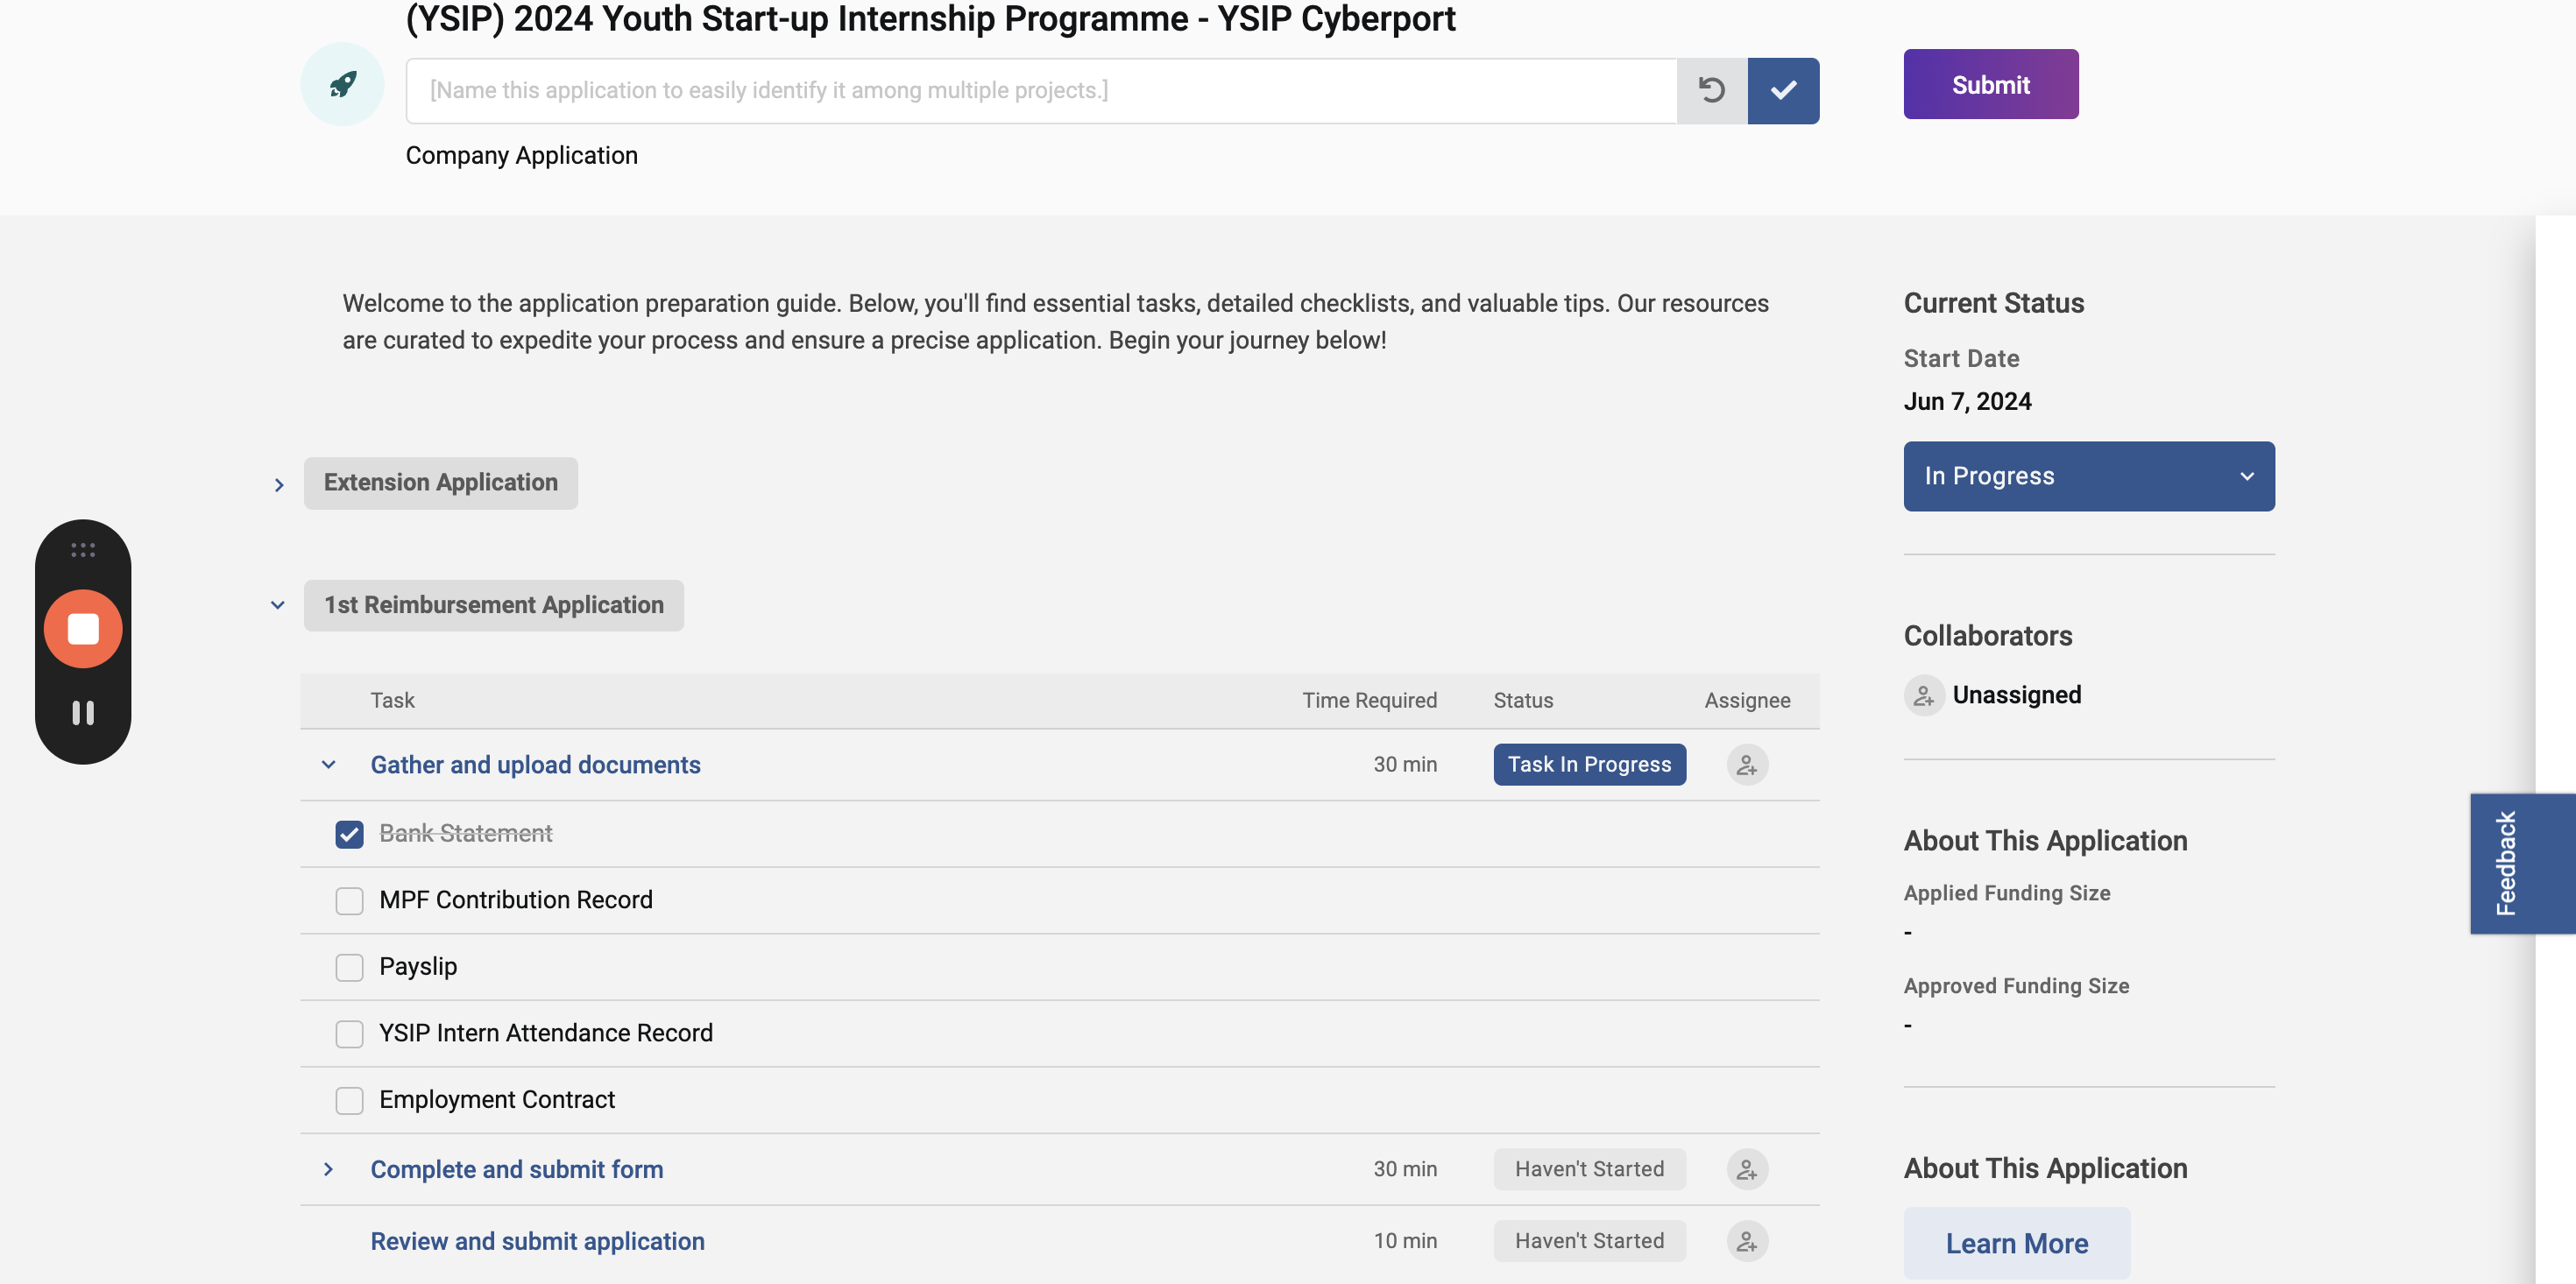Click the undo arrow beside name field
2576x1284 pixels.
pos(1712,91)
